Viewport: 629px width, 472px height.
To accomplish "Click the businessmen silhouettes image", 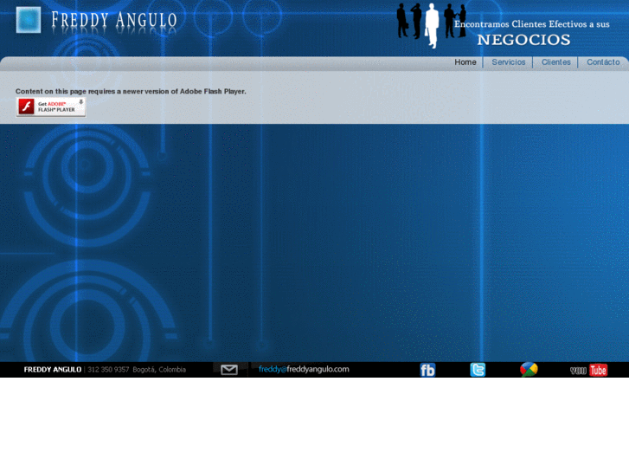I will tap(431, 25).
